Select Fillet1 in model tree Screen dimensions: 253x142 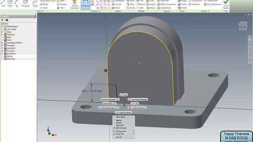8,37
